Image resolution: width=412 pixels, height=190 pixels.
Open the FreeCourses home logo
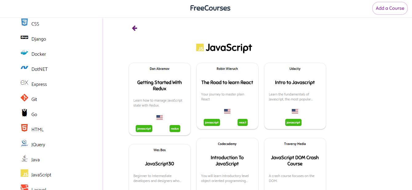pyautogui.click(x=210, y=8)
